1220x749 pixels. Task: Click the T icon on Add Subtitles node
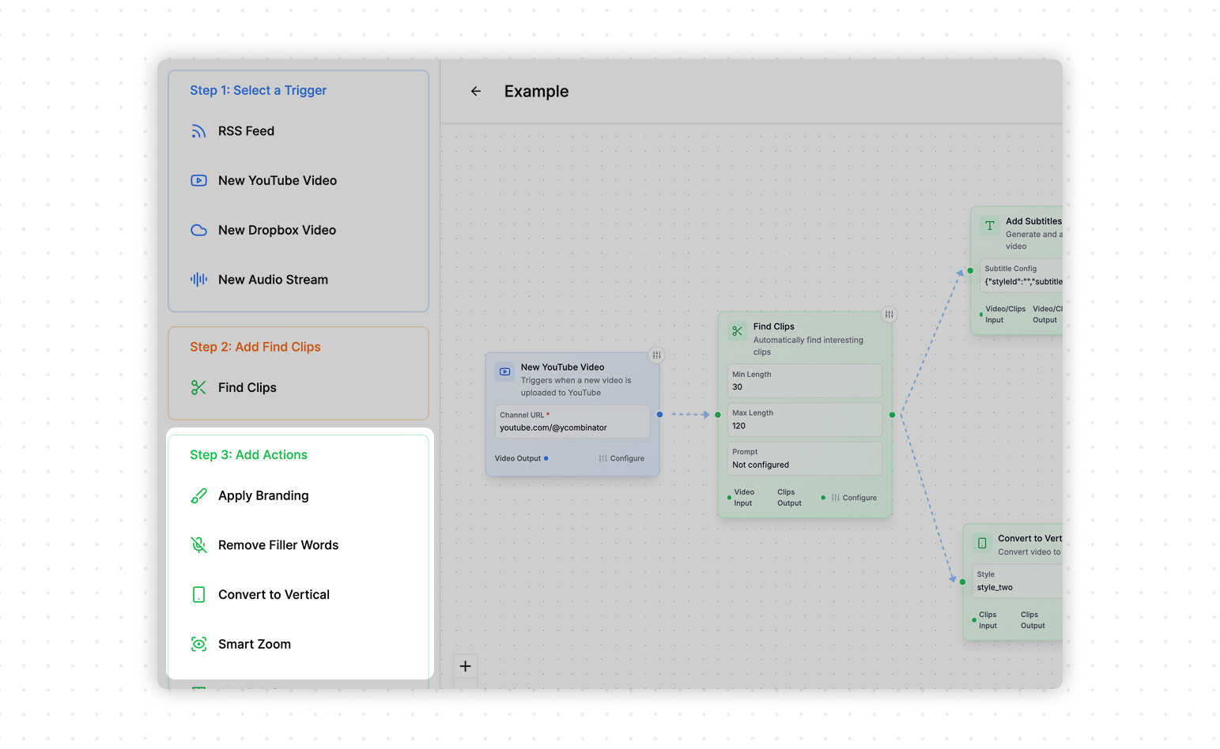tap(989, 226)
